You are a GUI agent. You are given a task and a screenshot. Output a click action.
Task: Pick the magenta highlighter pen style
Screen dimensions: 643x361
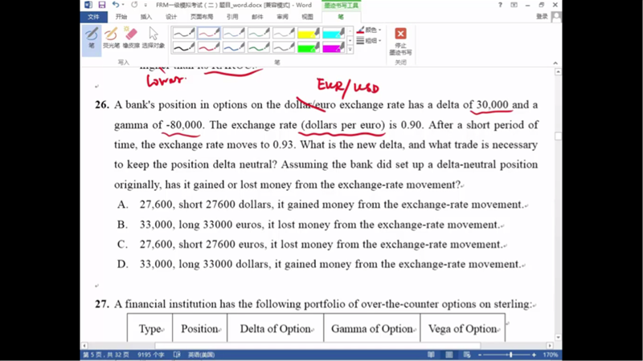point(333,48)
